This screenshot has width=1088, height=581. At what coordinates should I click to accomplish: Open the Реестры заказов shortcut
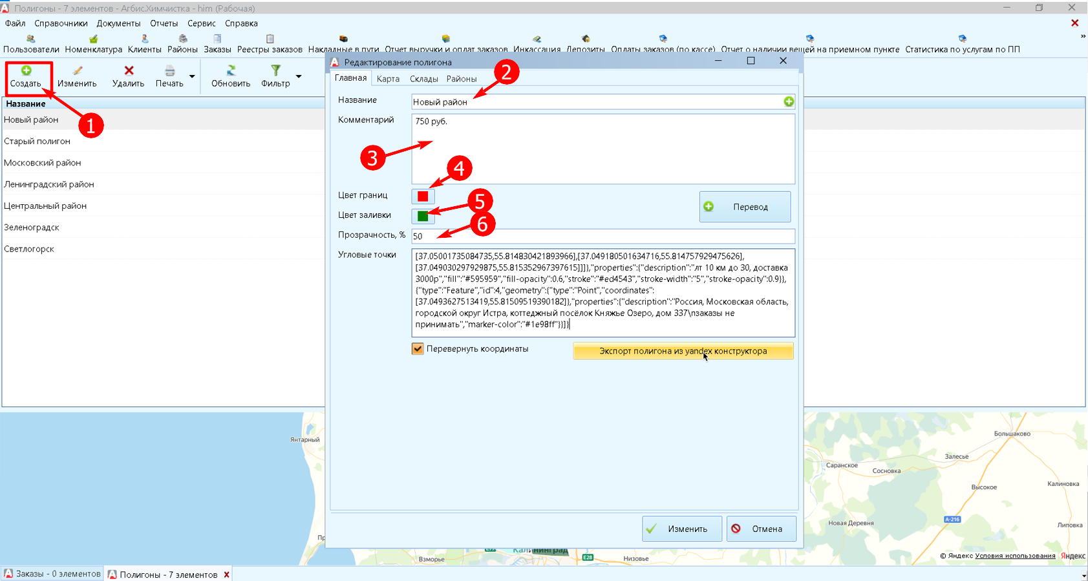pyautogui.click(x=270, y=45)
